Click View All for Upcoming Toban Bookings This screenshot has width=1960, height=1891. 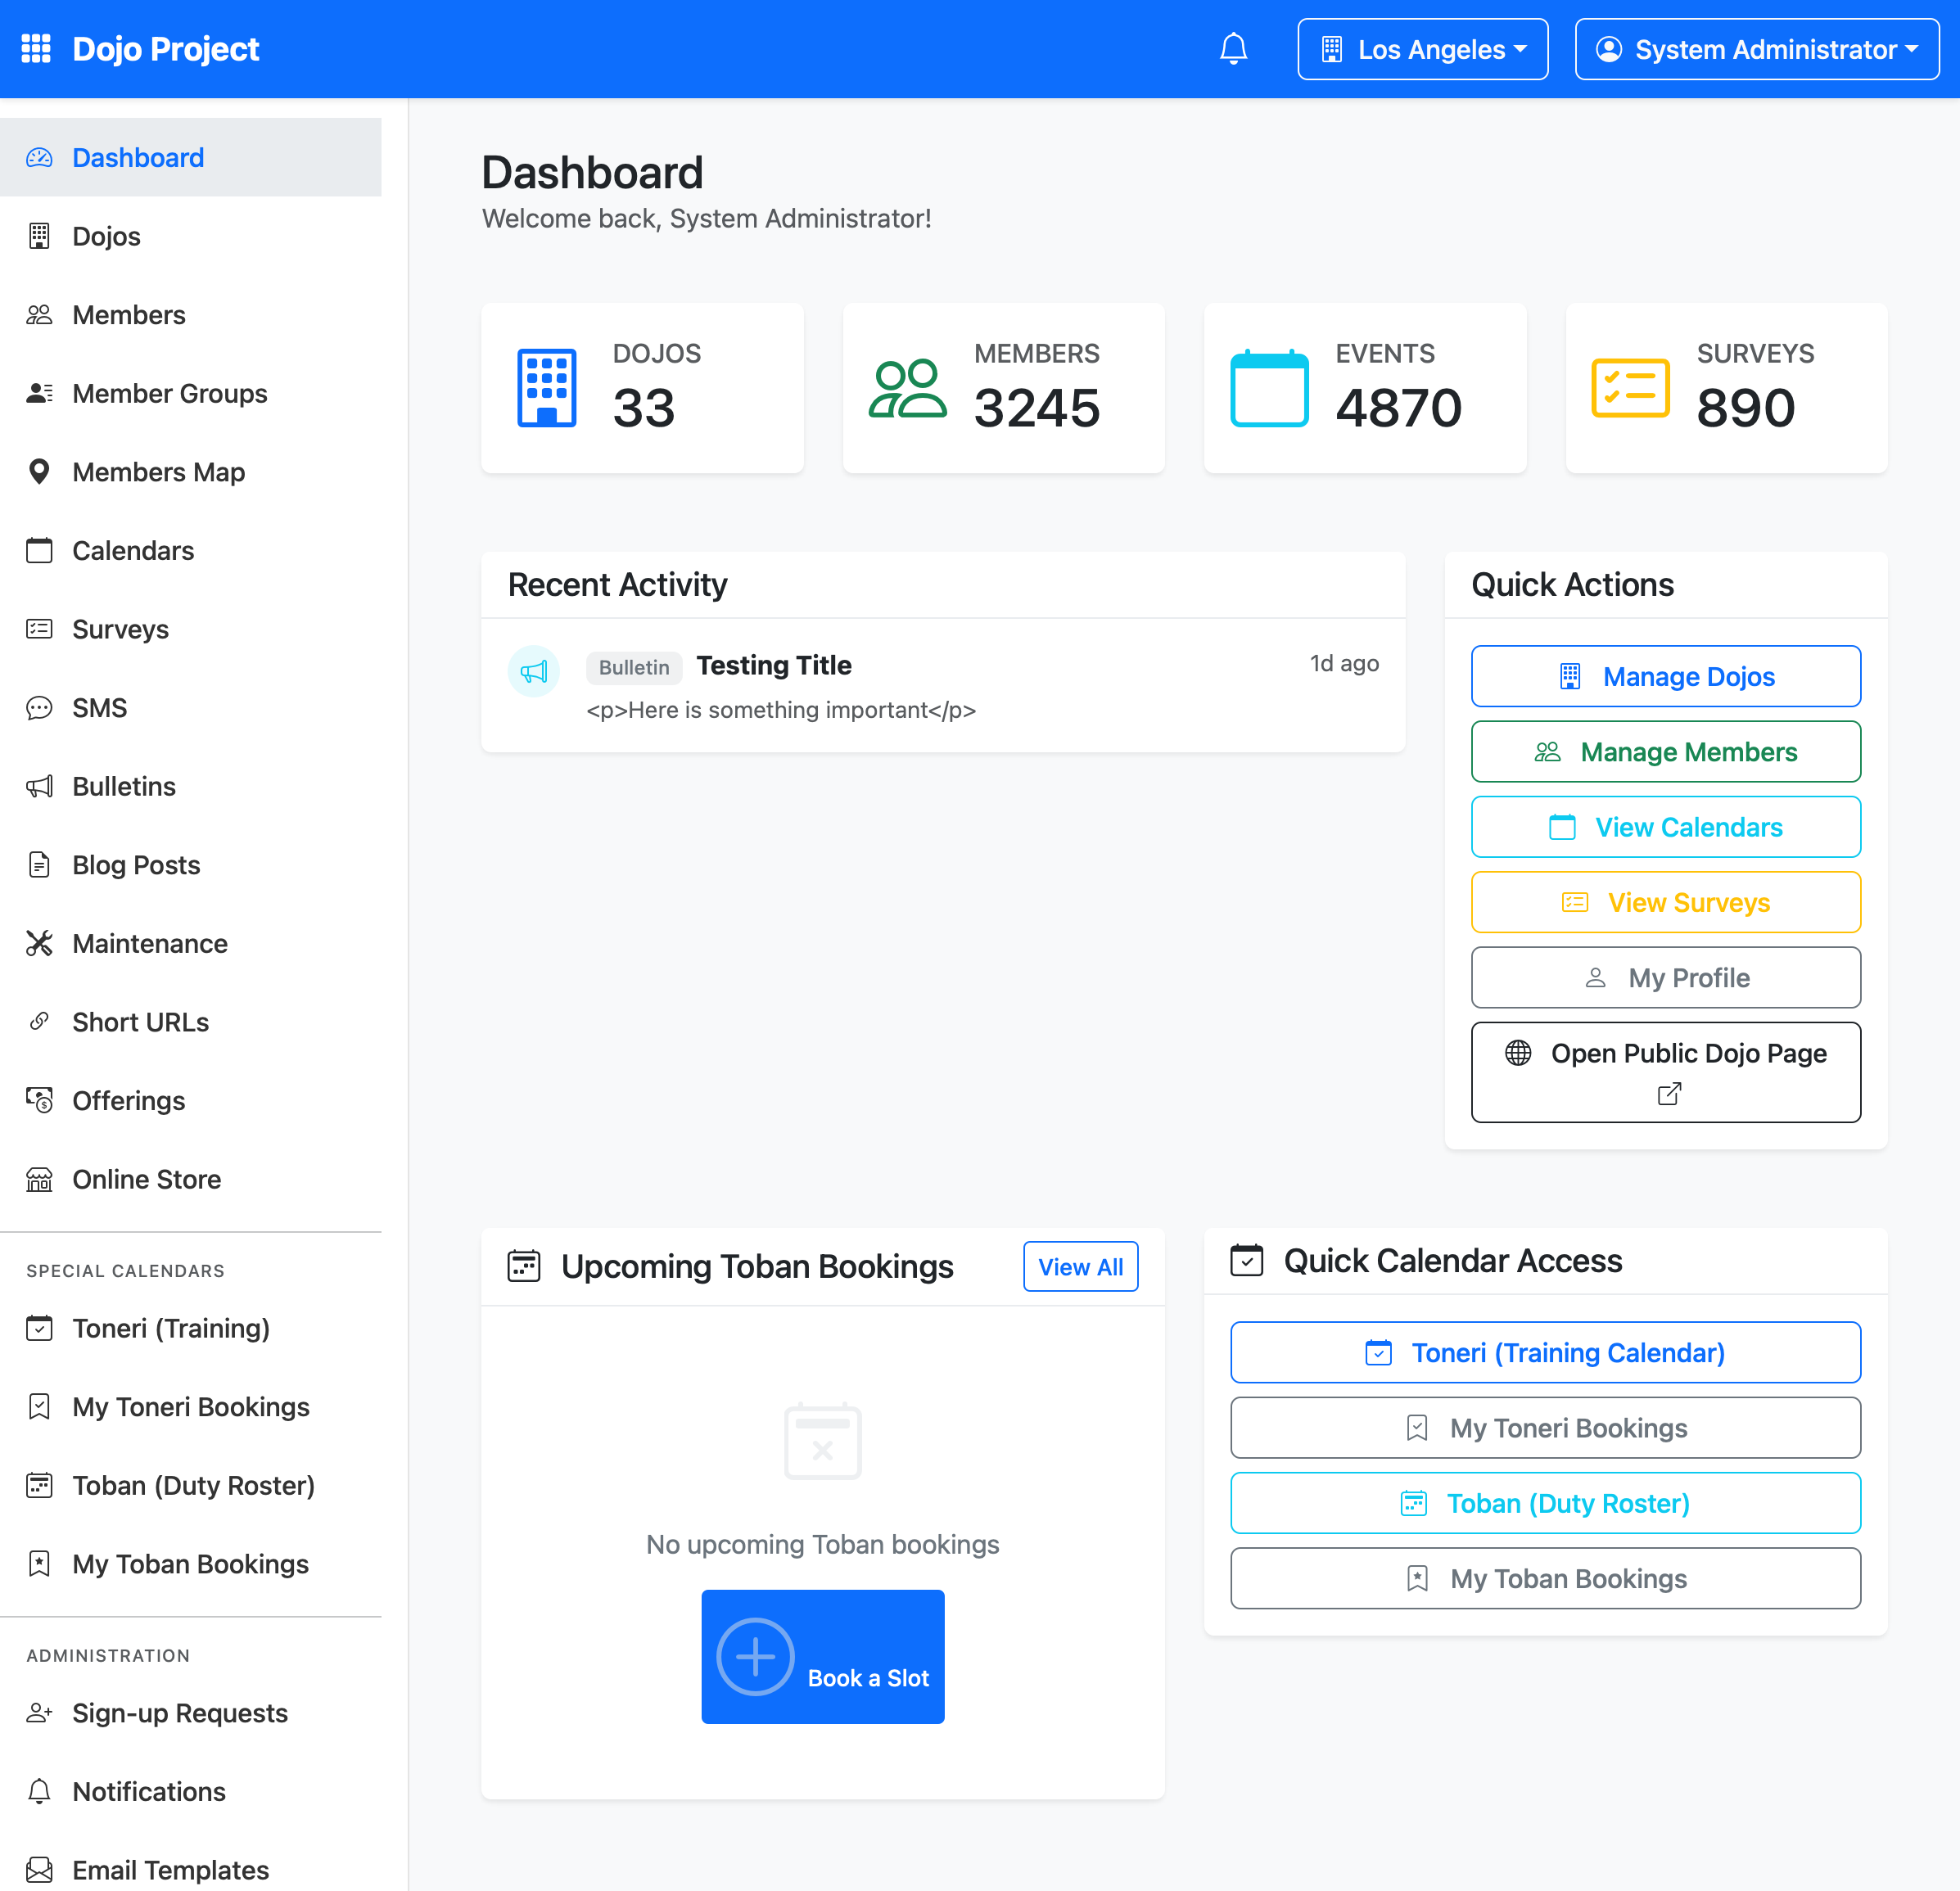[1080, 1266]
